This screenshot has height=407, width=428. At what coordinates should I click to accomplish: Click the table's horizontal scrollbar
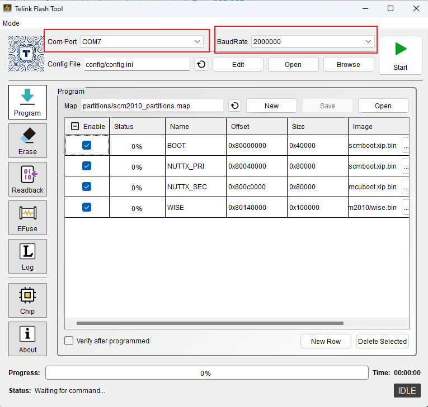(210, 323)
